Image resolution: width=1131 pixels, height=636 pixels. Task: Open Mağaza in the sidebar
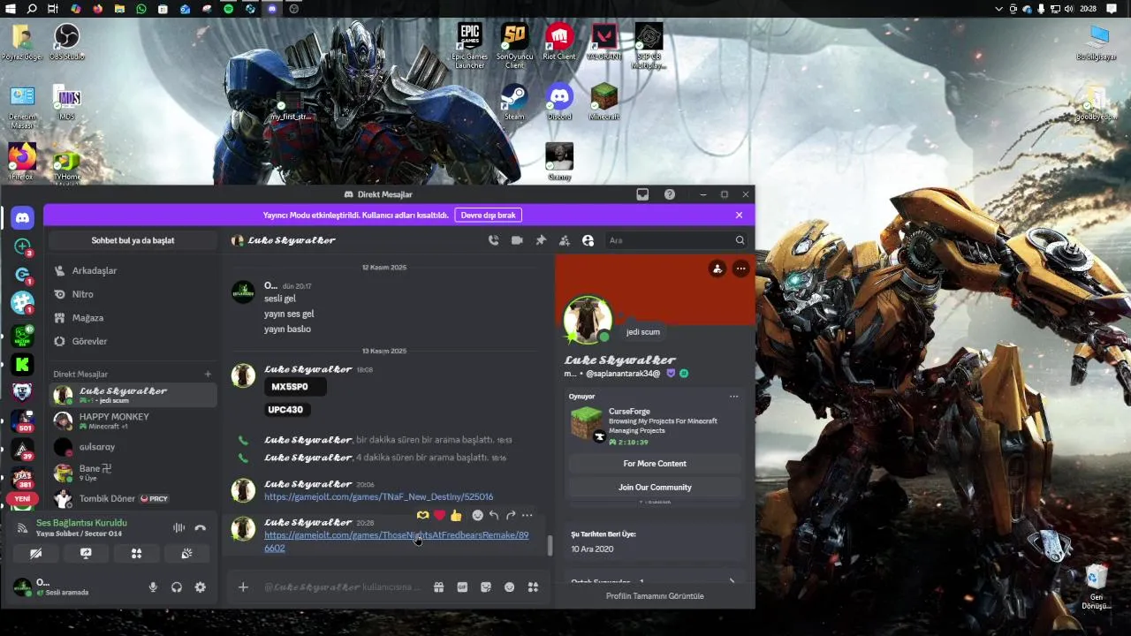(x=133, y=318)
